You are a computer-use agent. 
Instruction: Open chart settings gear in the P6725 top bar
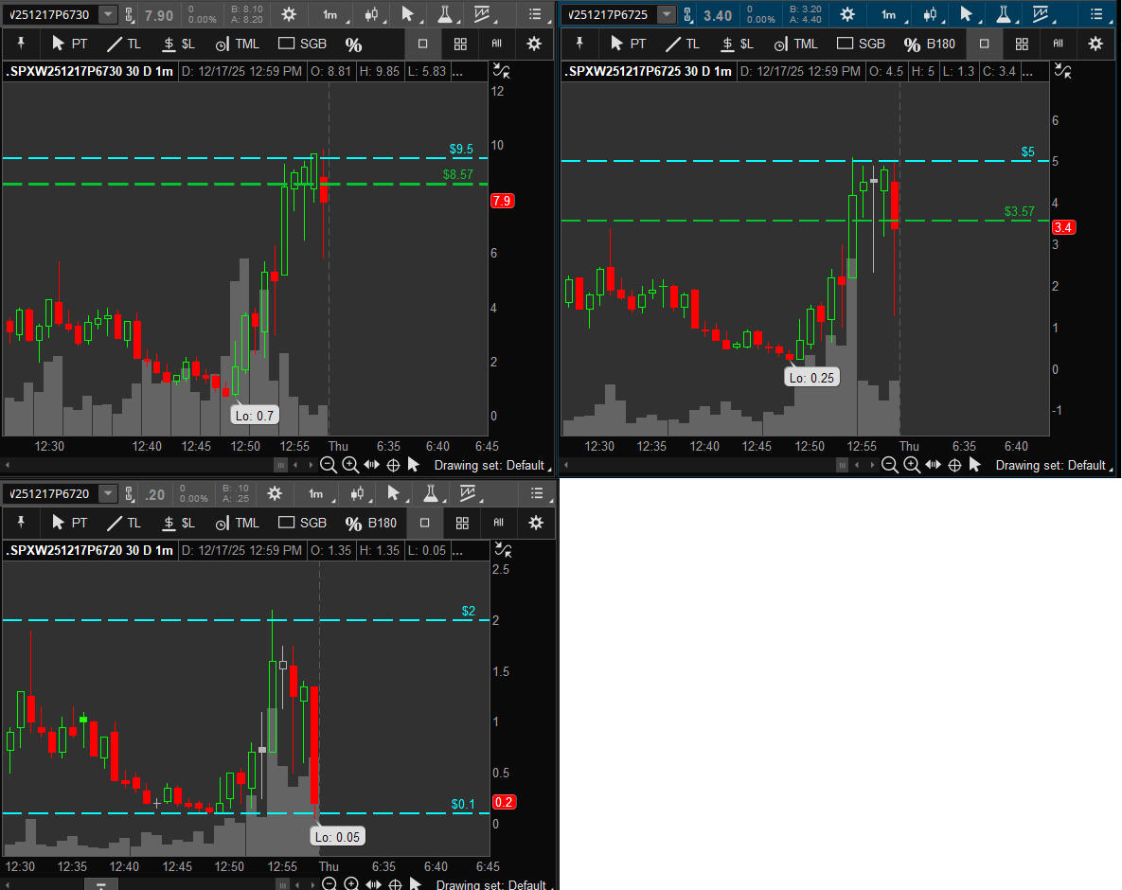(847, 14)
